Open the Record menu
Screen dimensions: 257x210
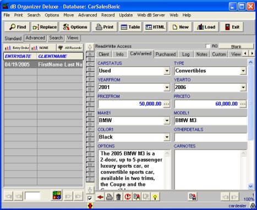(108, 15)
